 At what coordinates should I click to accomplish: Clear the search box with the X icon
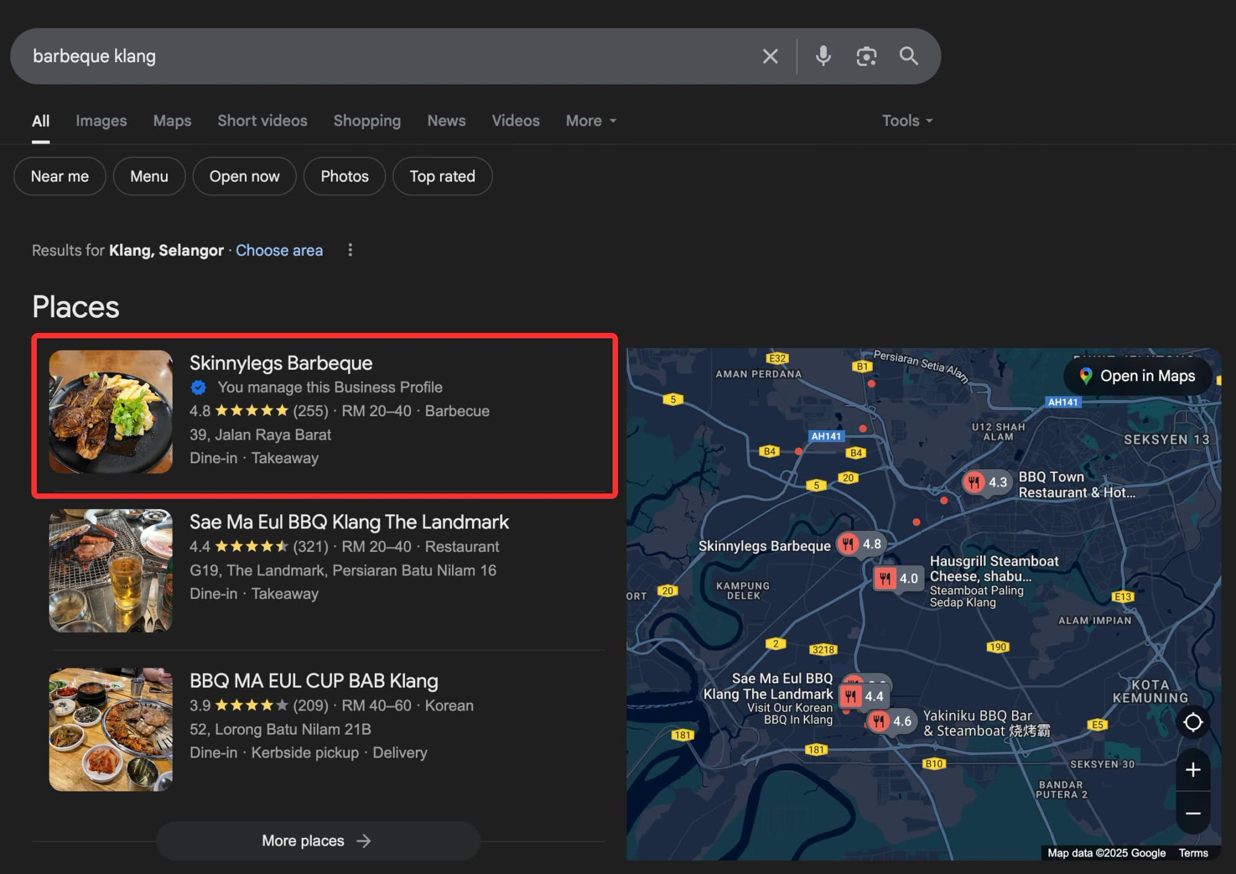tap(769, 56)
